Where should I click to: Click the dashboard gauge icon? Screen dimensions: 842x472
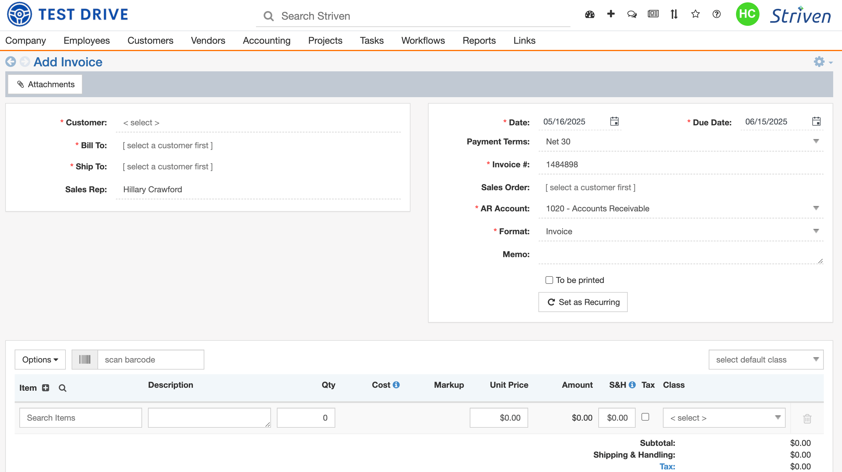click(x=590, y=14)
